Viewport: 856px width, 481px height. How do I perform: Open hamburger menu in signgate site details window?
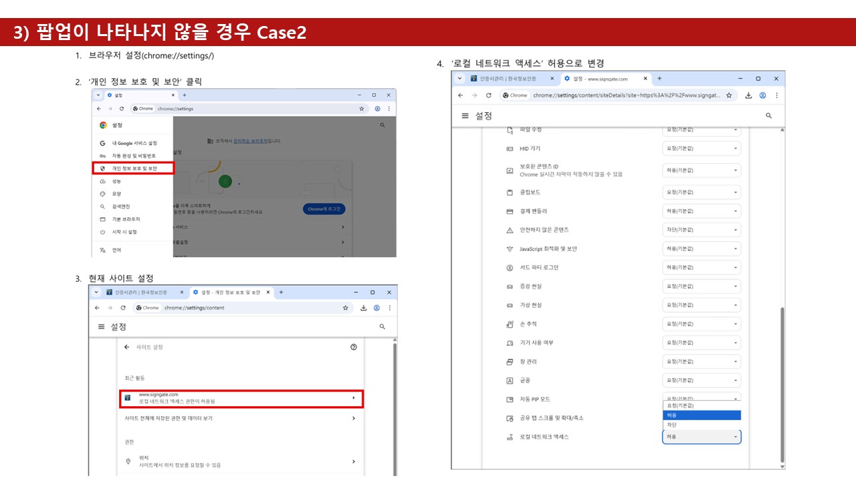[x=465, y=116]
